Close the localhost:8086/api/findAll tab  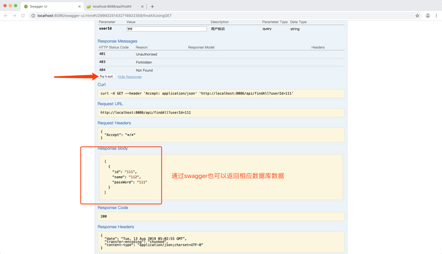(x=143, y=7)
